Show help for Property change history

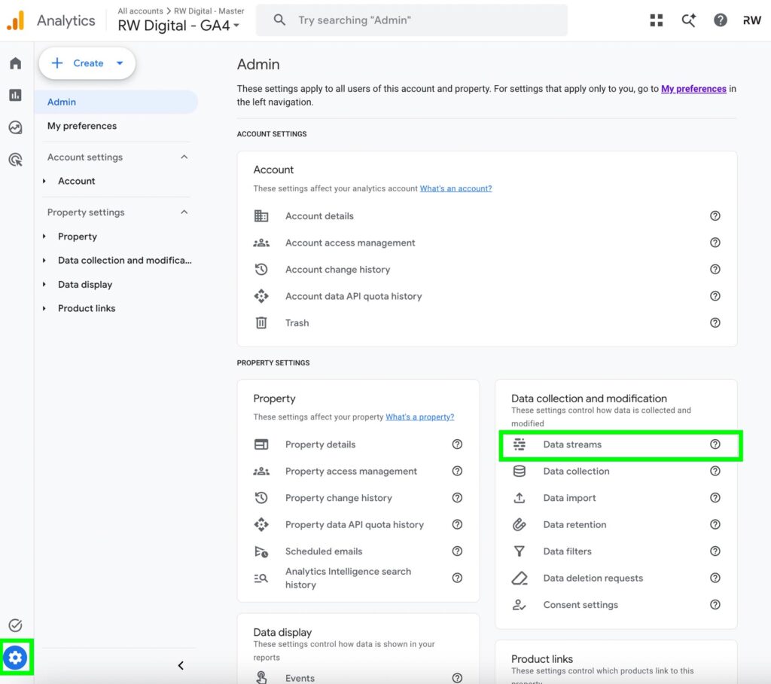click(457, 497)
